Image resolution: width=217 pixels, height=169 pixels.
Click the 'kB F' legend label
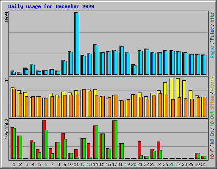click(212, 154)
